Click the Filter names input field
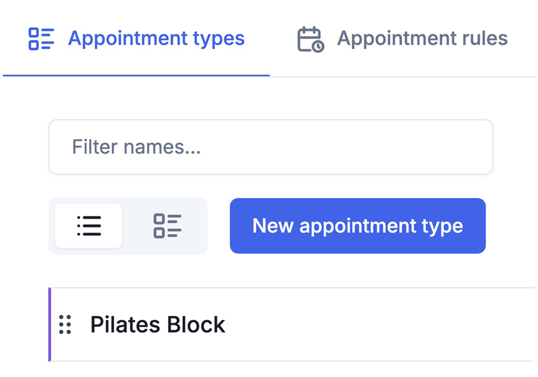 270,146
